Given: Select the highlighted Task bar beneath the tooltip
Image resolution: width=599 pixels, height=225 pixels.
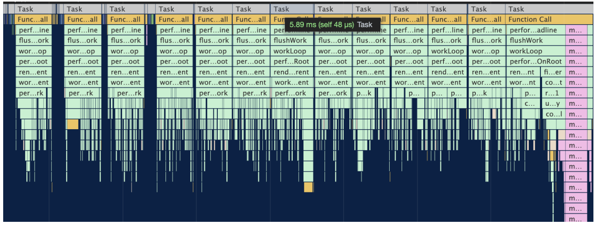Looking at the screenshot, I should [292, 9].
